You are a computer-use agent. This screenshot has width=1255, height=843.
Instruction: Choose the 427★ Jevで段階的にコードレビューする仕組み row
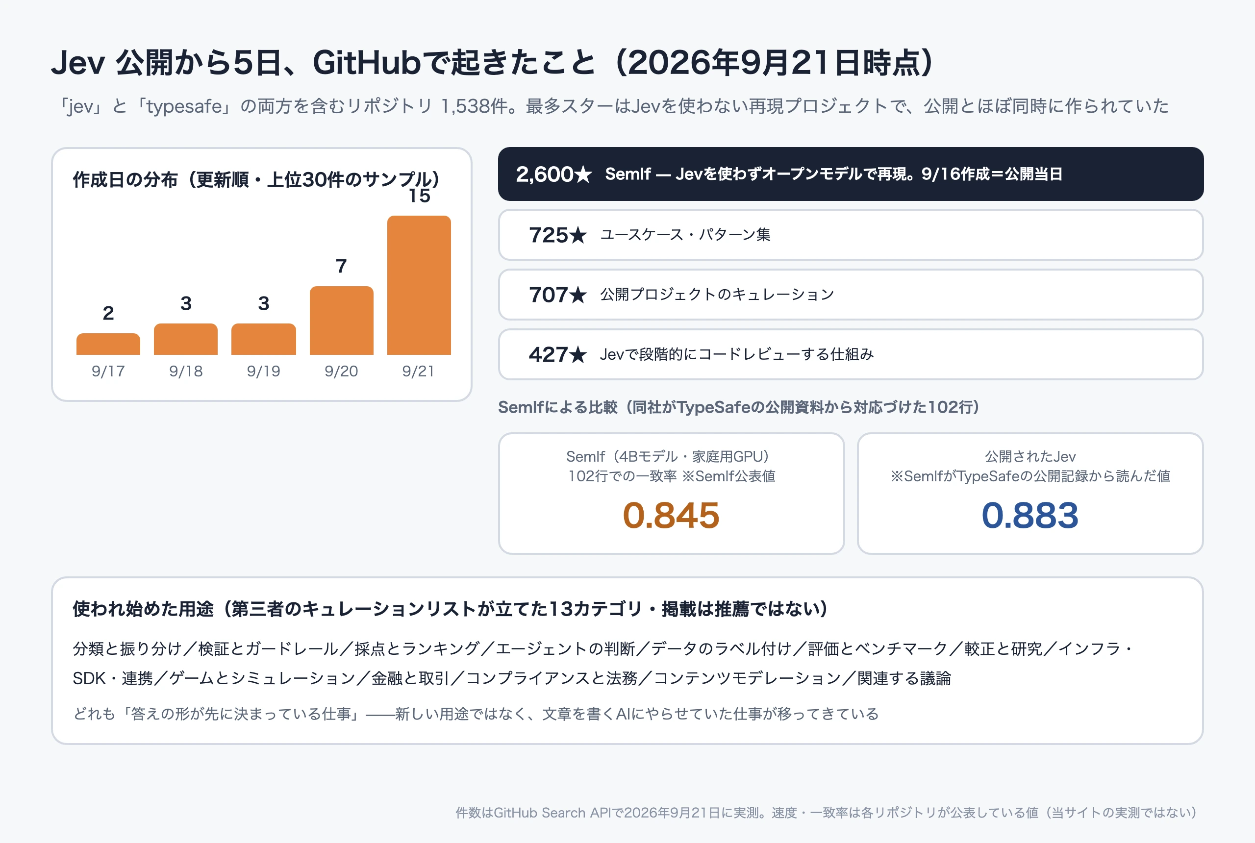[850, 354]
